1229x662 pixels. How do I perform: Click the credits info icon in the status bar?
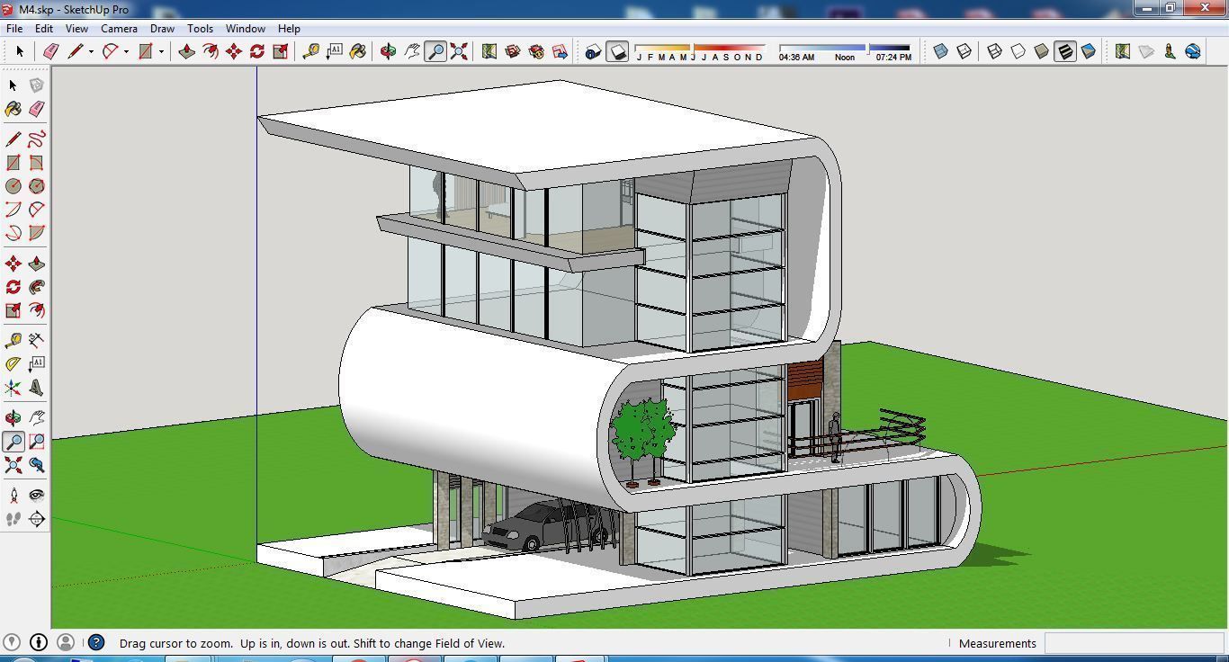(x=39, y=642)
